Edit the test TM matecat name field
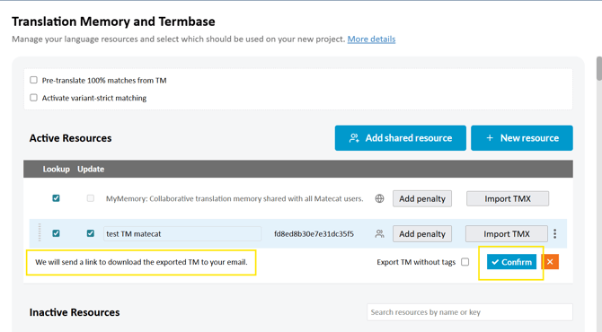 pos(182,234)
